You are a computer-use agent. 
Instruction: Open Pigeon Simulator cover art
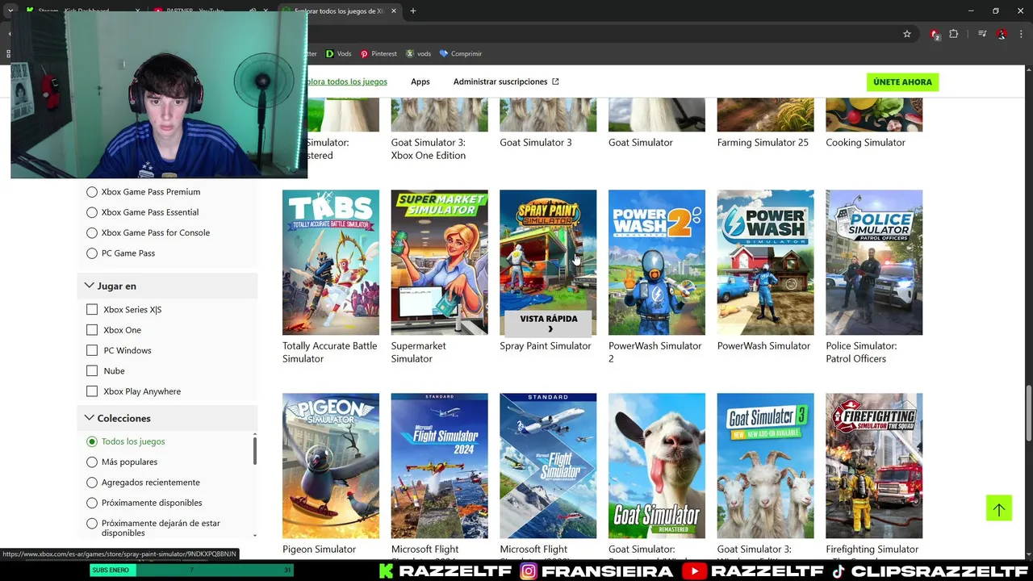point(331,466)
